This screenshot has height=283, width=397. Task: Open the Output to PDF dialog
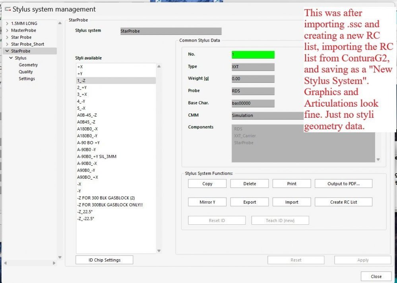(x=343, y=183)
